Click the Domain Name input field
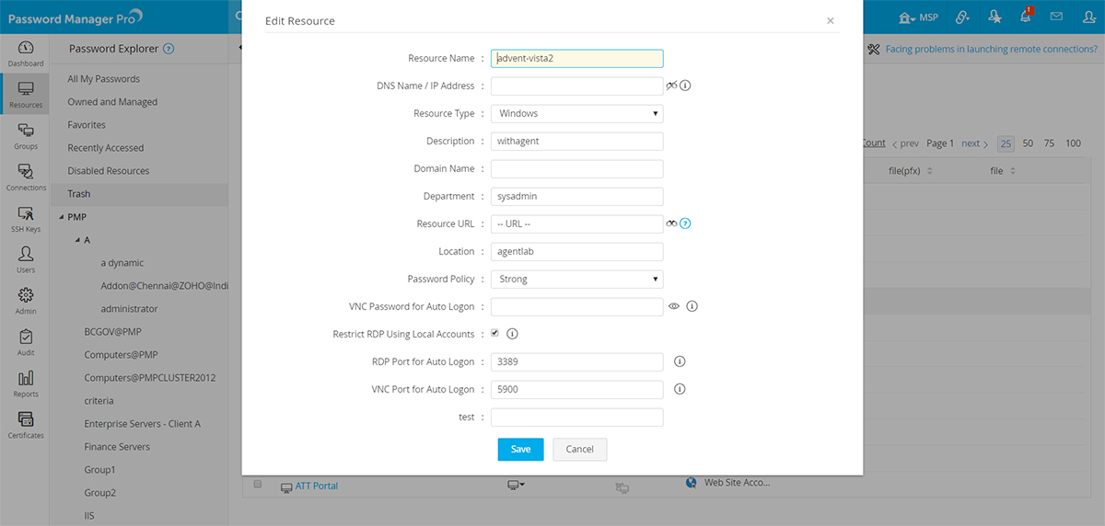1105x526 pixels. [x=576, y=168]
